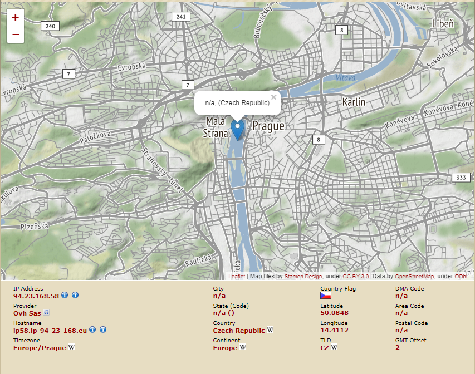The height and width of the screenshot is (374, 475).
Task: Open the OpenStreetMap attribution link
Action: (x=415, y=276)
